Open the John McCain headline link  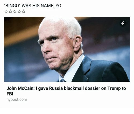point(66,91)
